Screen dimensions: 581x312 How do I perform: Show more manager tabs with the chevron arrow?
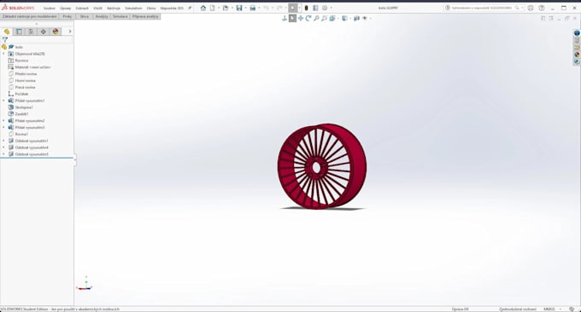point(70,32)
